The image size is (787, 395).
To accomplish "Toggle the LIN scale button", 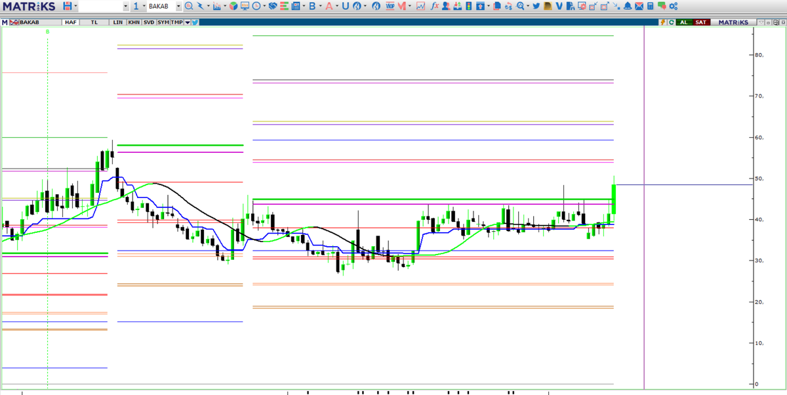I will click(x=118, y=22).
